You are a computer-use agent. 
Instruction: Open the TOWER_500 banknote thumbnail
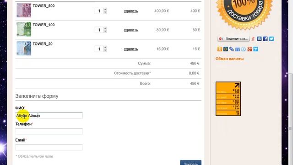(24, 10)
